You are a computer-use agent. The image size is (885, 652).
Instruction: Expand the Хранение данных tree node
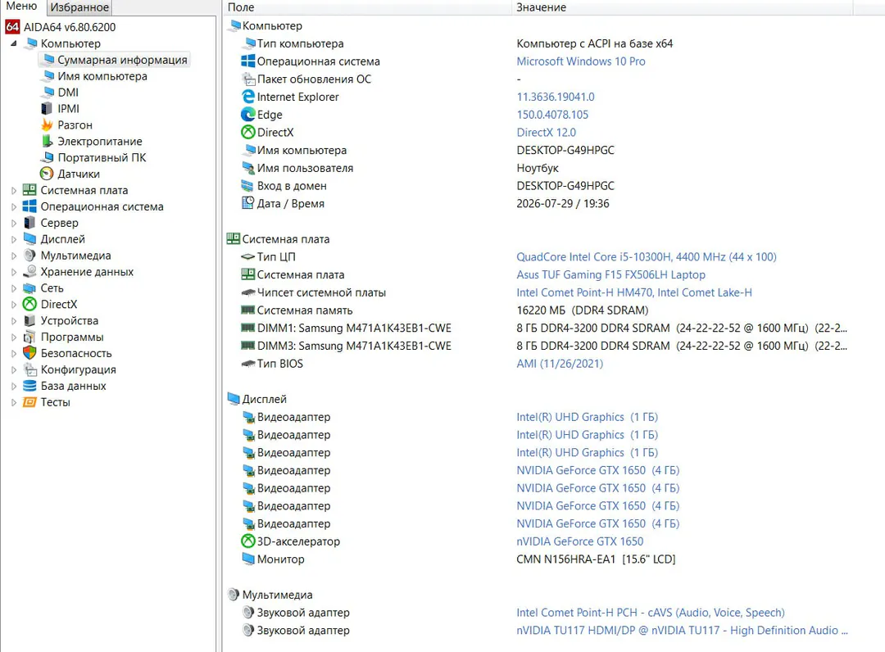tap(14, 273)
